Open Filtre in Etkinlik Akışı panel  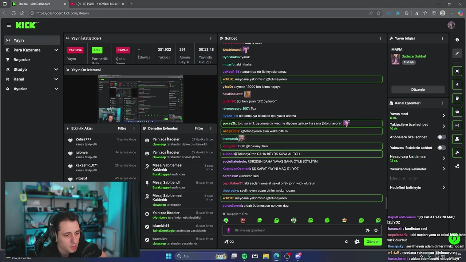(x=122, y=128)
